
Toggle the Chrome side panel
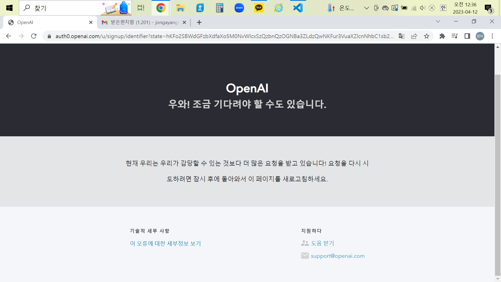pyautogui.click(x=467, y=36)
